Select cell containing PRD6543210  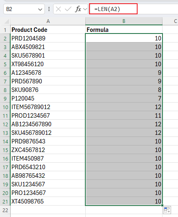click(48, 167)
